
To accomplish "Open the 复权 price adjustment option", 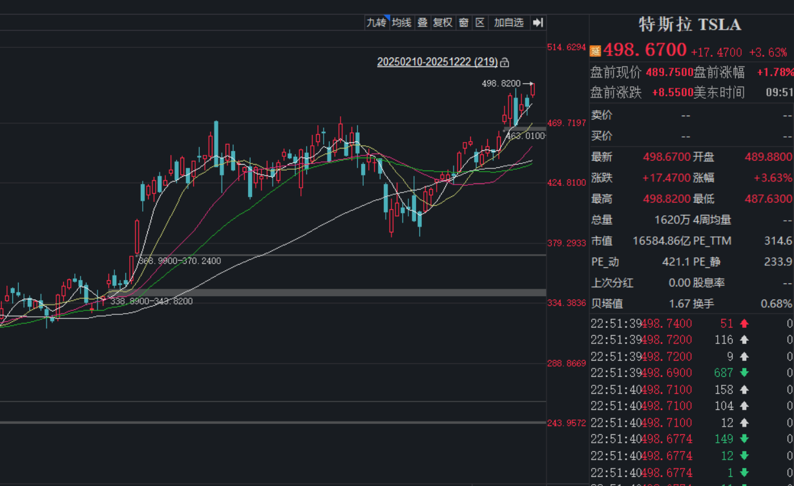I will point(443,23).
